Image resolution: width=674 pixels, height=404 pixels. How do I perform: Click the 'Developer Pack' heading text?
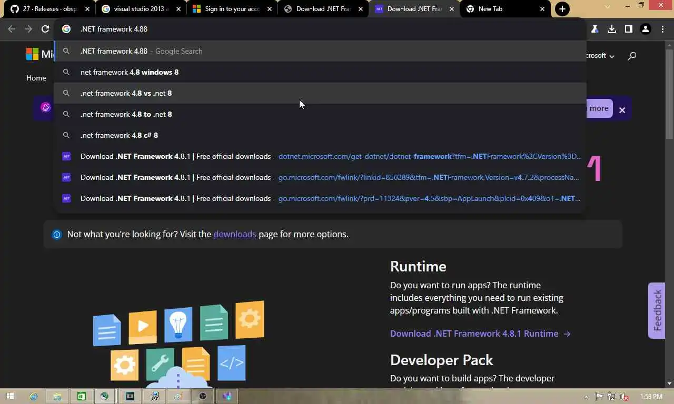[x=441, y=360]
